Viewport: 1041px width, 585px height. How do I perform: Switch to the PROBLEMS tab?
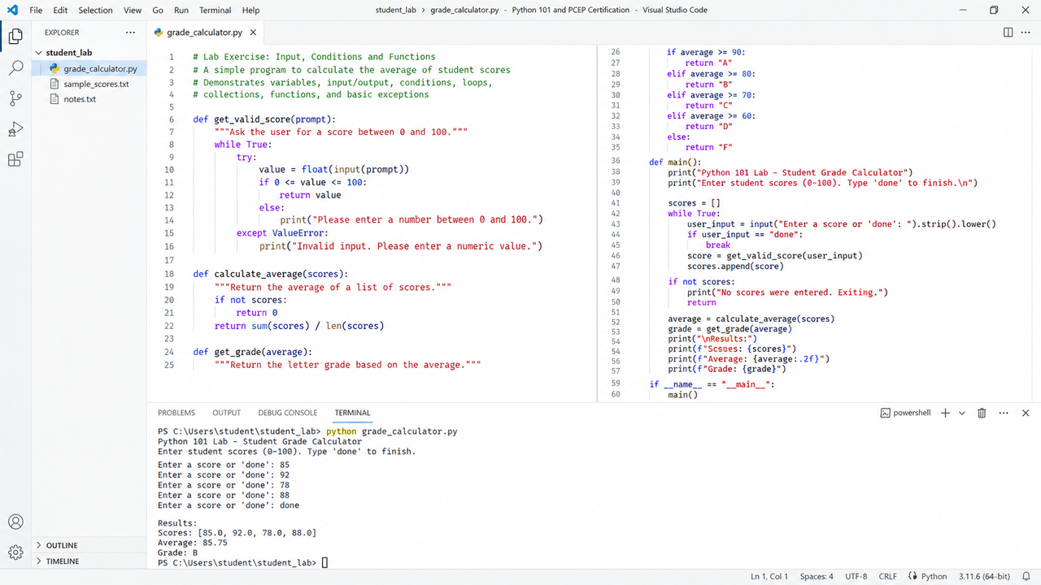click(176, 413)
